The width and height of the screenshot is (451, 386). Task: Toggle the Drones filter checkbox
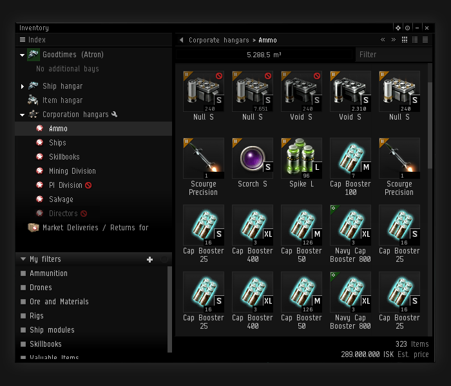click(23, 288)
